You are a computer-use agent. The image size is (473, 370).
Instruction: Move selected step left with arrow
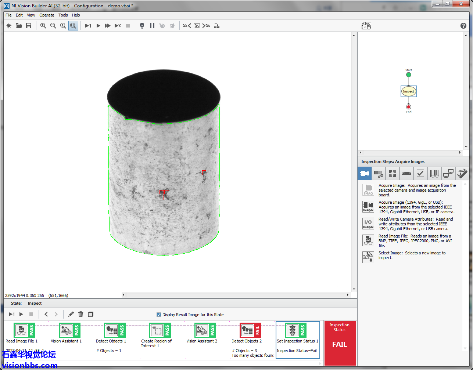point(46,314)
